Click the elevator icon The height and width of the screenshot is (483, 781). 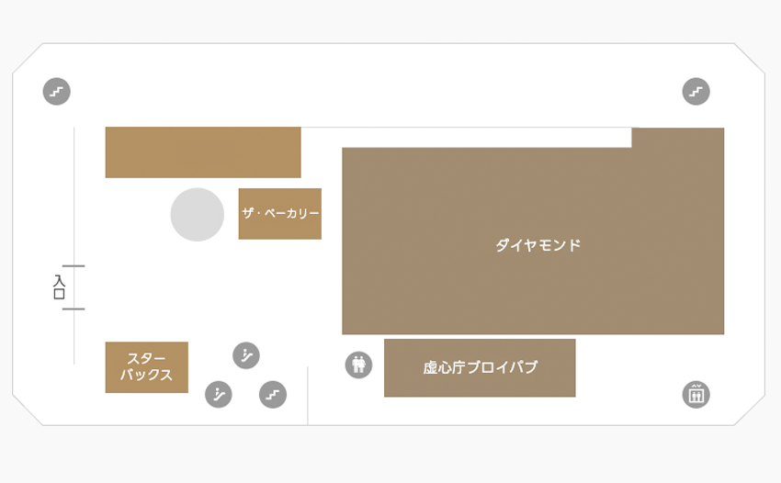tap(696, 394)
